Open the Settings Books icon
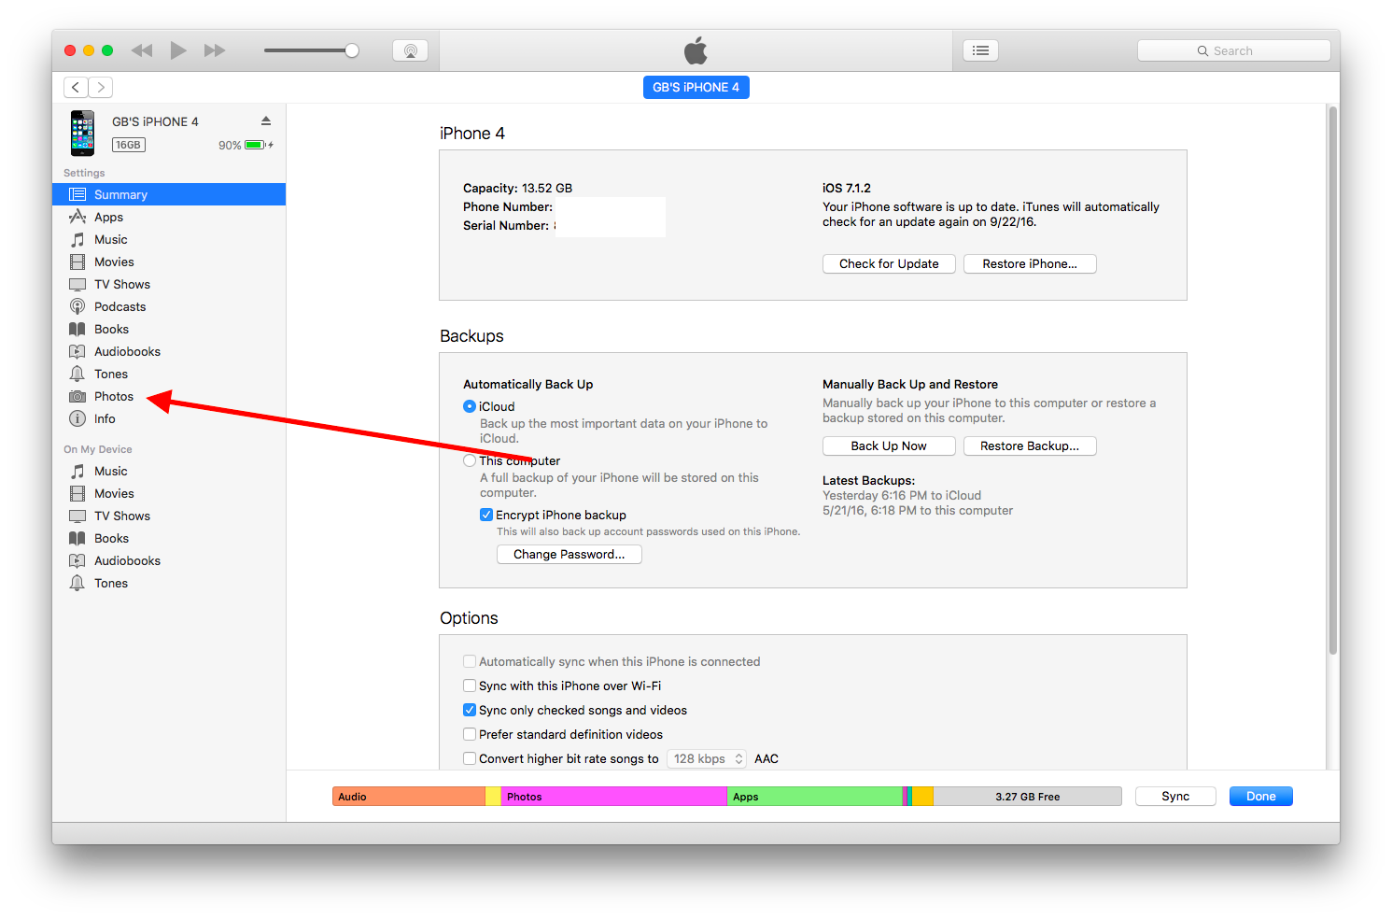 click(77, 329)
